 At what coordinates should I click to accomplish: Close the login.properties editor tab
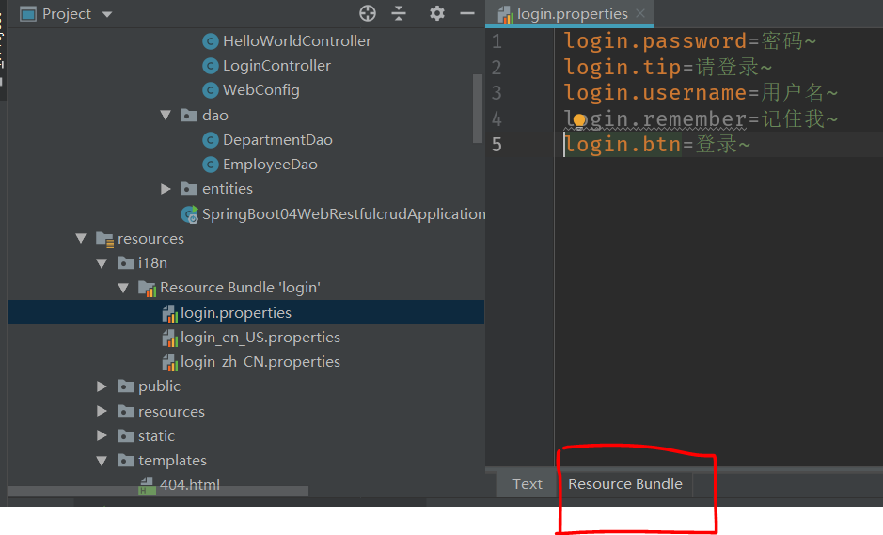tap(640, 13)
